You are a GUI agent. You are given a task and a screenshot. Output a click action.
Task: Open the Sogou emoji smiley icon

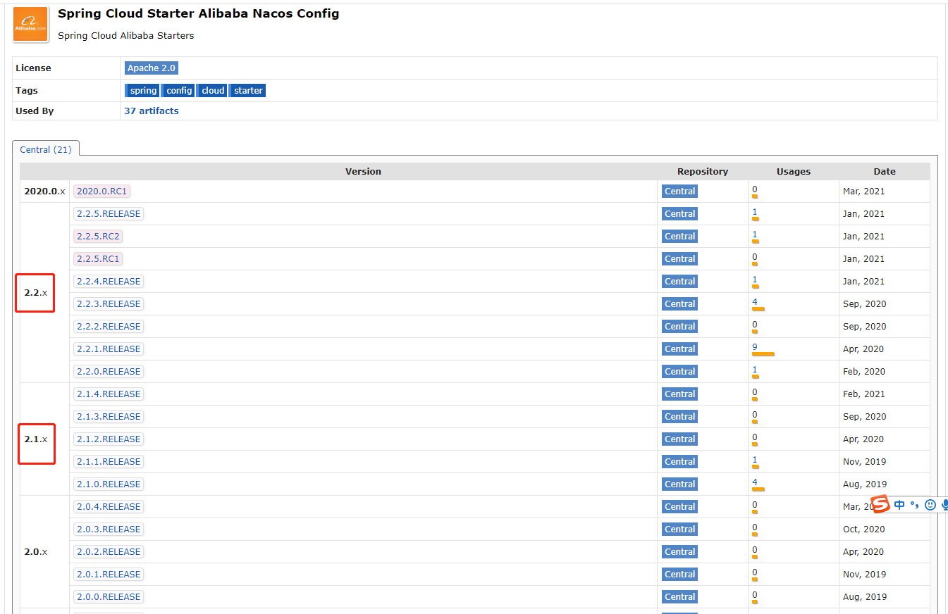click(x=930, y=505)
